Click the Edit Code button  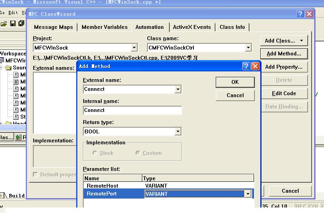(x=284, y=93)
